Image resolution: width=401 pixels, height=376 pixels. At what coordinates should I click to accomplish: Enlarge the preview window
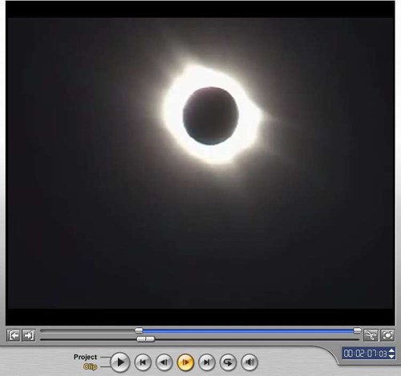point(387,335)
